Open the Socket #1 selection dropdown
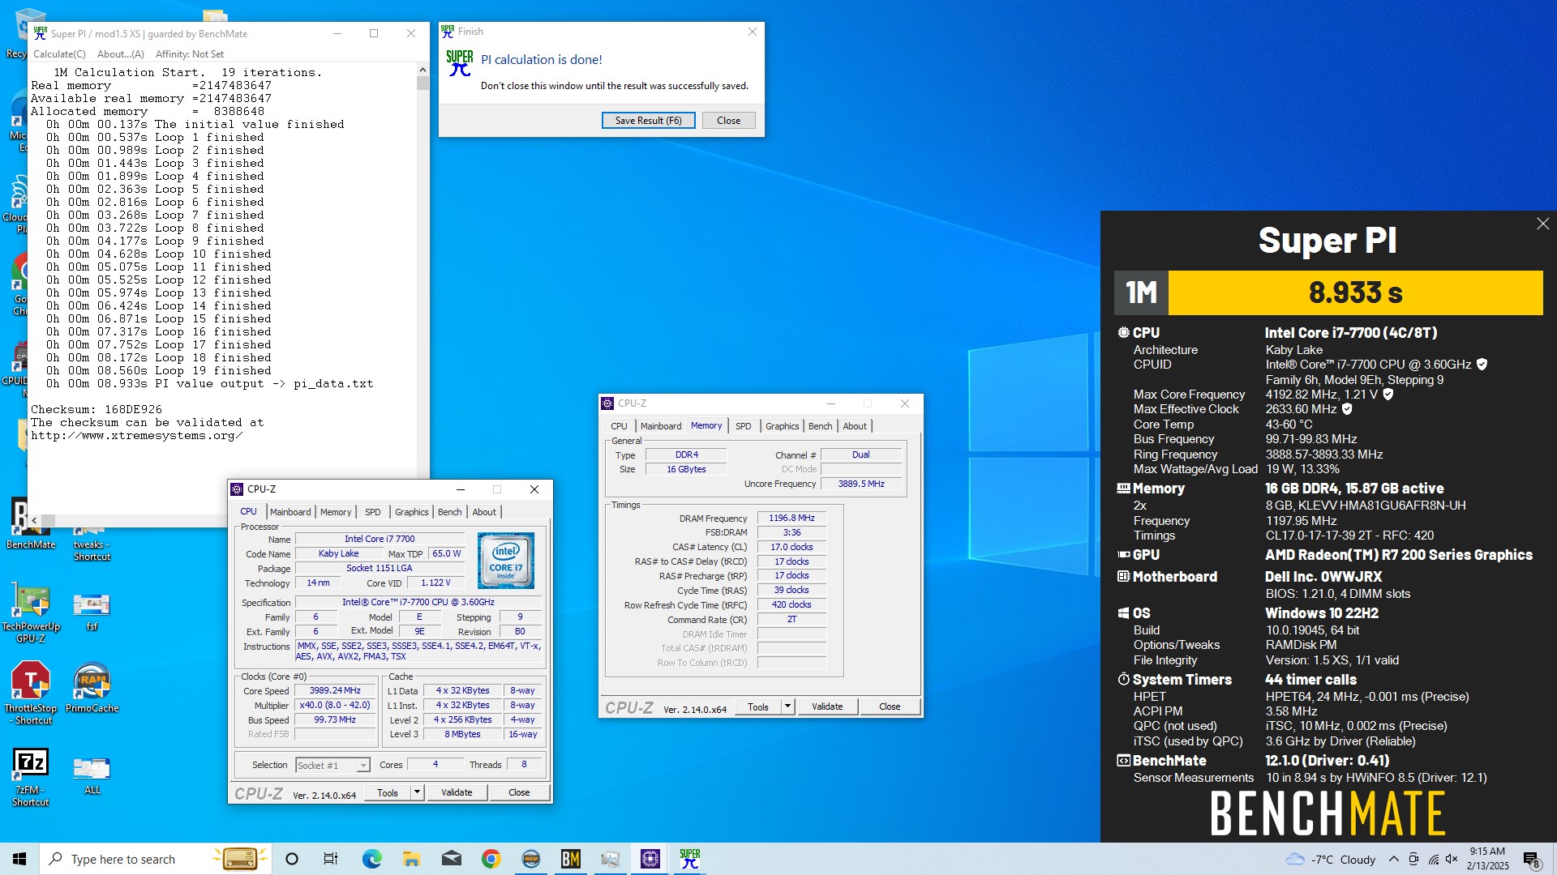 [x=332, y=765]
